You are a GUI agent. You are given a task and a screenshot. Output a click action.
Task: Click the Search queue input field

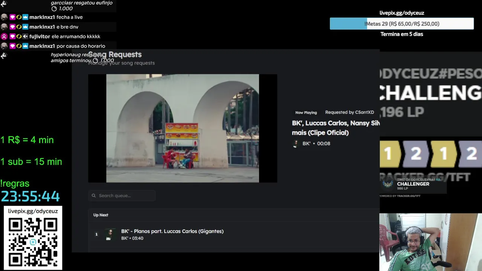(x=122, y=196)
